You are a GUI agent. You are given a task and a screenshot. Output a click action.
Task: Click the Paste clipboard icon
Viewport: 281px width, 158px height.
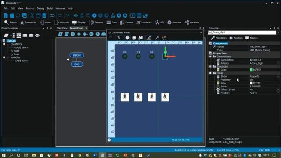44,15
